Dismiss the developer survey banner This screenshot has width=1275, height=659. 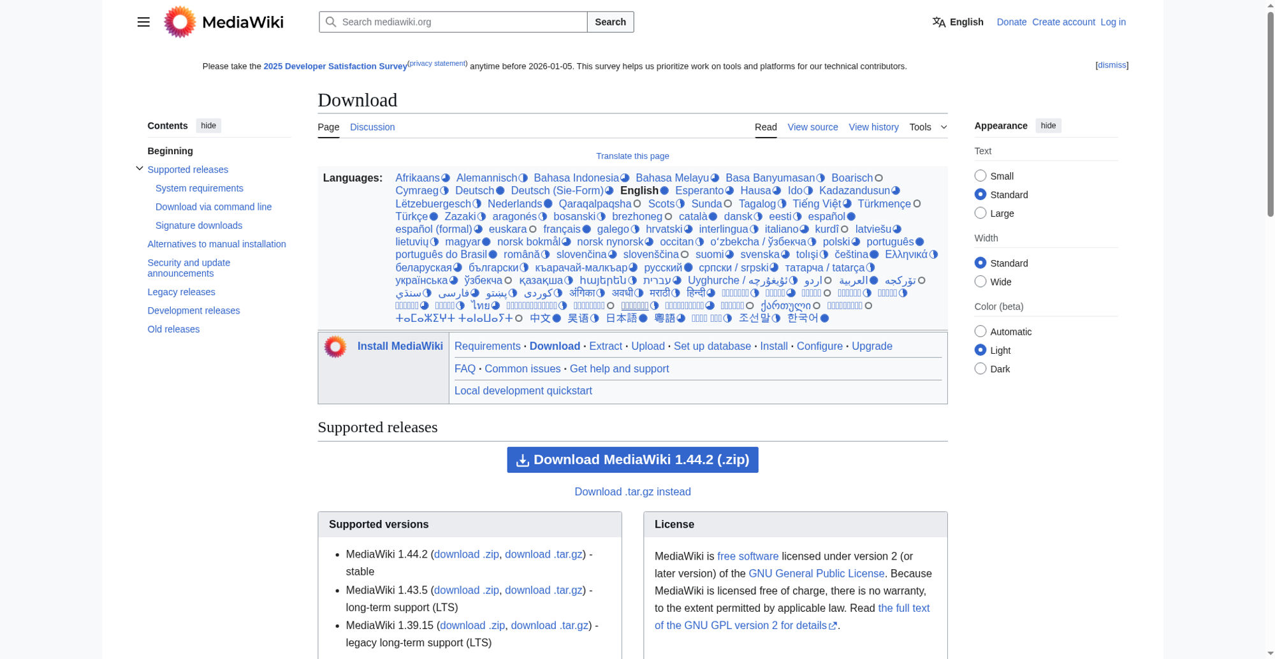pyautogui.click(x=1112, y=65)
